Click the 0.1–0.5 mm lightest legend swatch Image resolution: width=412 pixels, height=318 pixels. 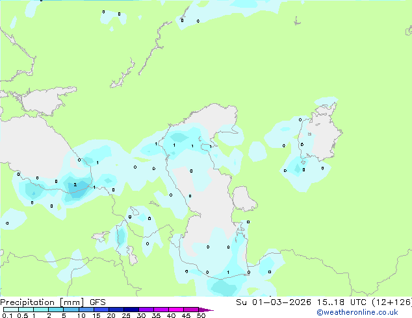pos(11,310)
